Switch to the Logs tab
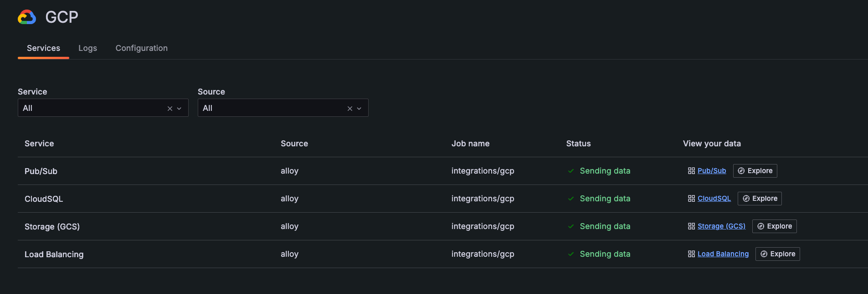The height and width of the screenshot is (294, 868). pos(87,48)
